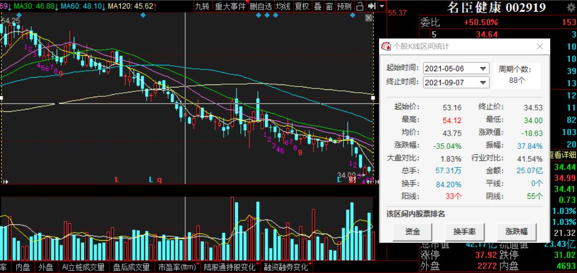
Task: Click the 周期个数 88个 box
Action: point(517,75)
